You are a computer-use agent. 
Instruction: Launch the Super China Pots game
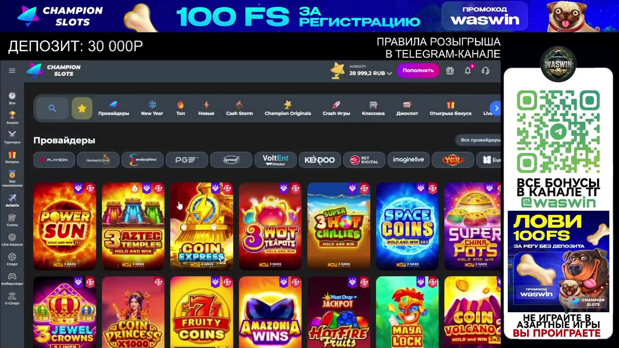[472, 226]
